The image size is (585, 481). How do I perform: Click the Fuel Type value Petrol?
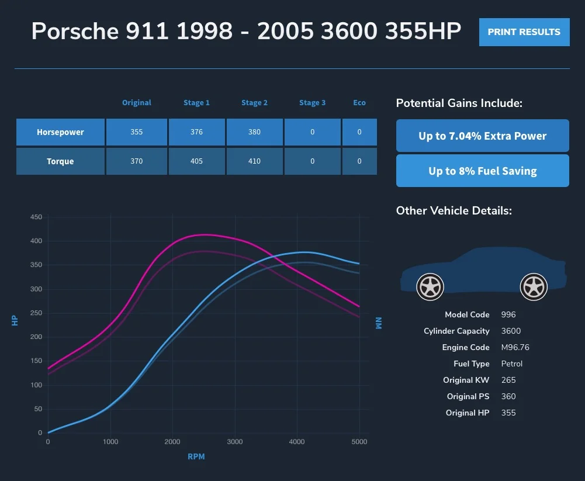[x=511, y=364]
